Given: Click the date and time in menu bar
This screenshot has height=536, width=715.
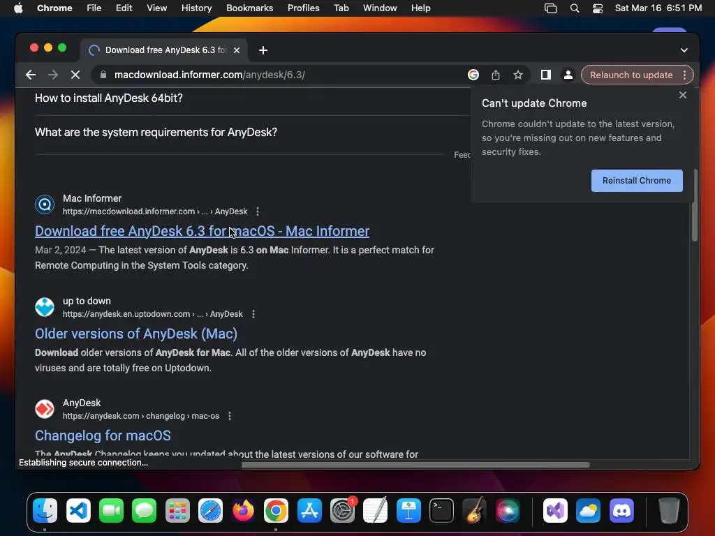Looking at the screenshot, I should (658, 8).
